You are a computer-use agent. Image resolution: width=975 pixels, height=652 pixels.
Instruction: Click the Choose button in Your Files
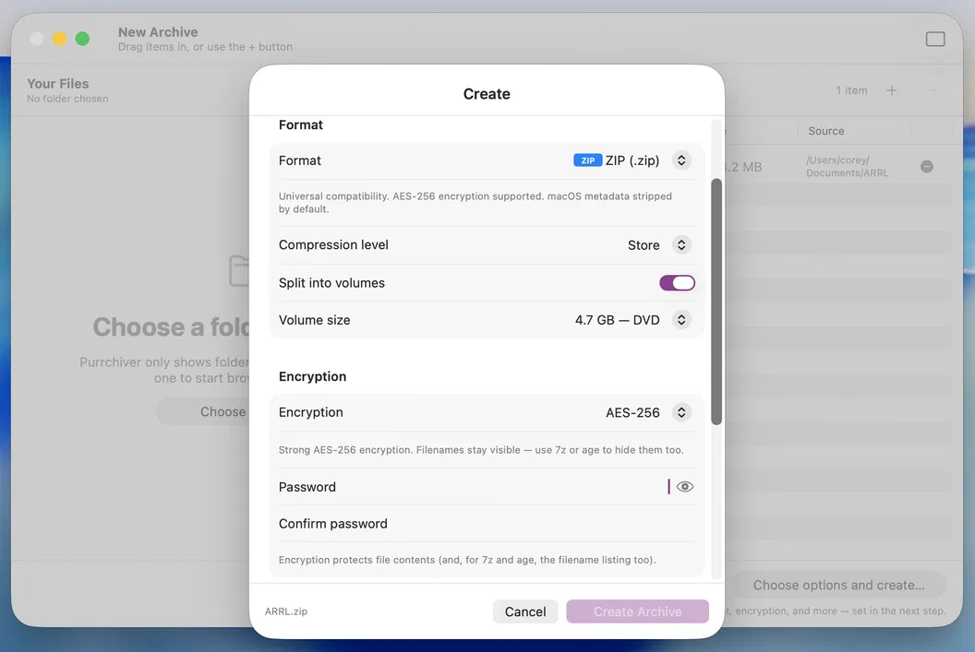[203, 411]
